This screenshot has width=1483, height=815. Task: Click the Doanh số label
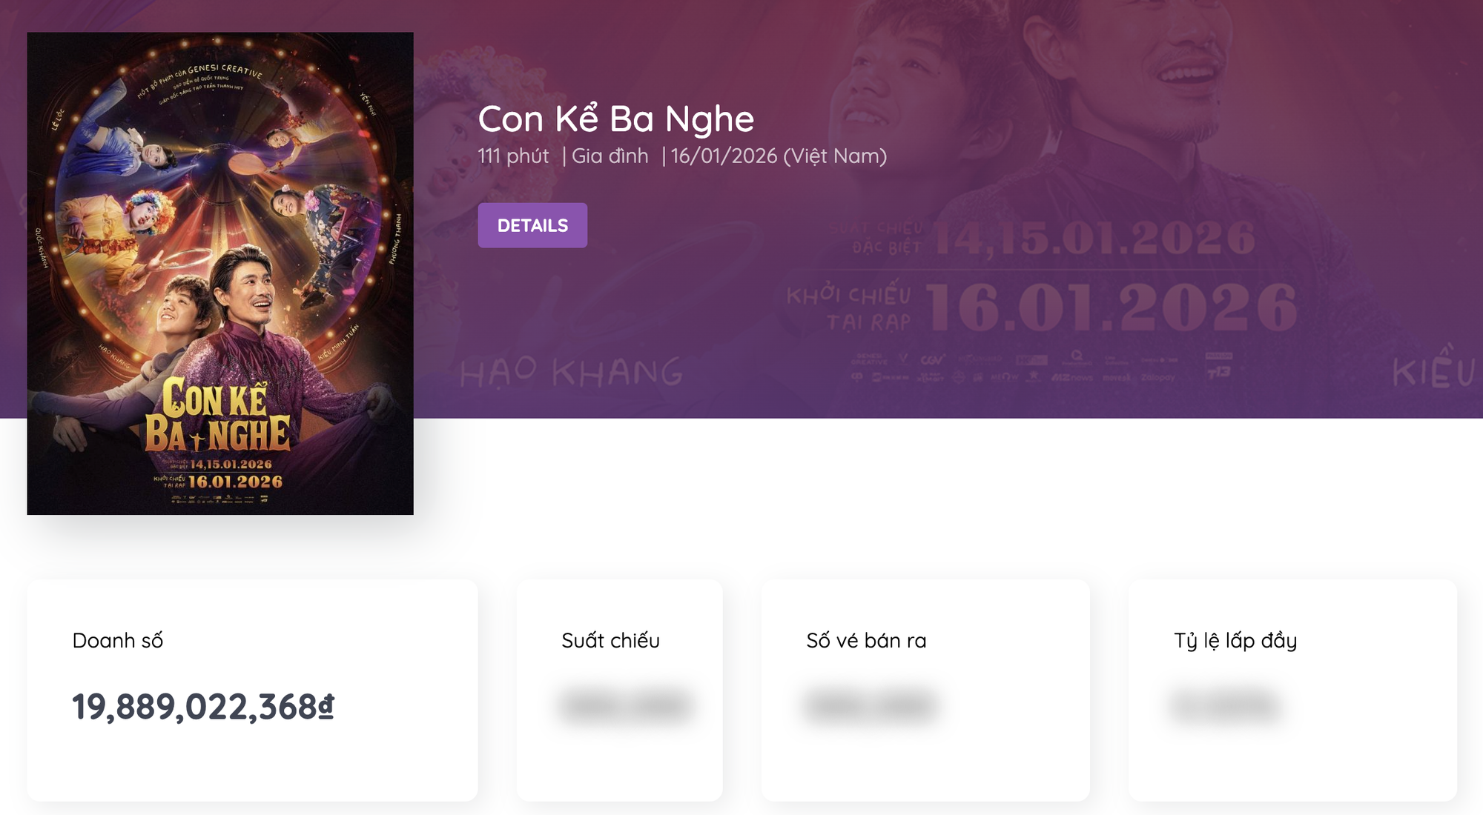tap(118, 640)
